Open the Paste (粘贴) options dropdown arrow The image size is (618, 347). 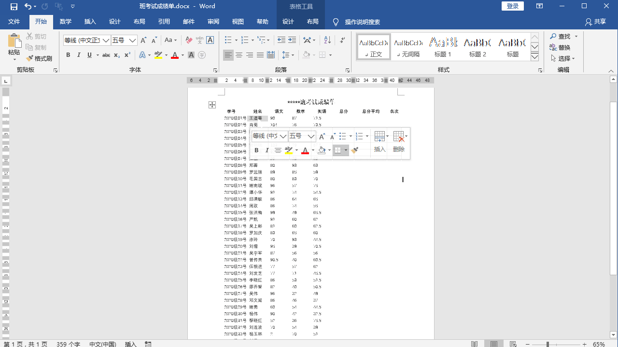[x=14, y=59]
